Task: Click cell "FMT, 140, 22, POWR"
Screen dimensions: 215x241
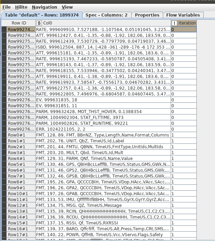Action: click(x=103, y=234)
